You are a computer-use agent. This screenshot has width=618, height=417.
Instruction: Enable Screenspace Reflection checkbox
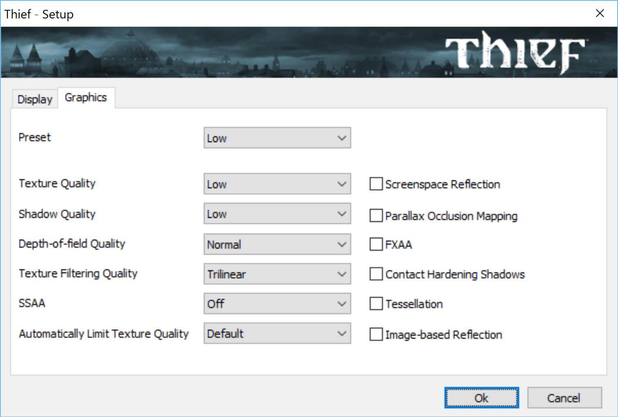tap(376, 184)
